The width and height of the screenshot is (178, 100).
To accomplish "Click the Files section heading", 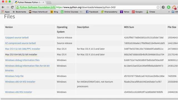I will click(x=9, y=17).
